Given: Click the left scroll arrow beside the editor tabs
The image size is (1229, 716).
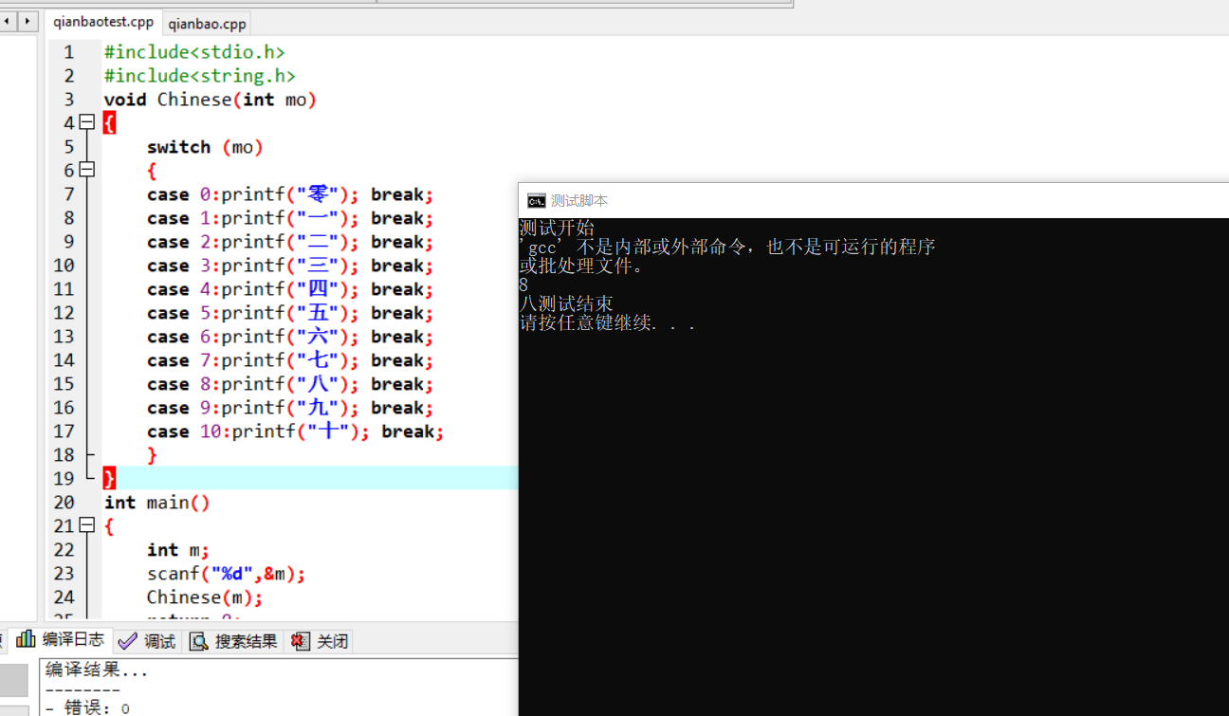Looking at the screenshot, I should [9, 20].
